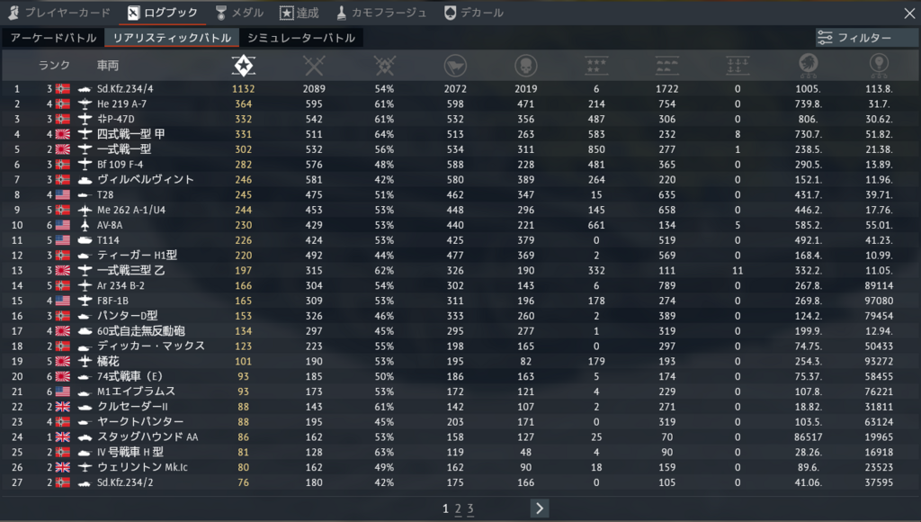
Task: Select the ヴィルベルヴィント vehicle name
Action: pyautogui.click(x=145, y=180)
